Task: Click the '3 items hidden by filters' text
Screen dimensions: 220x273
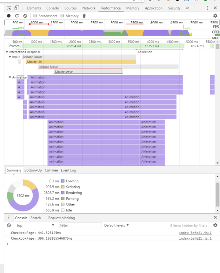Action: pos(188,225)
